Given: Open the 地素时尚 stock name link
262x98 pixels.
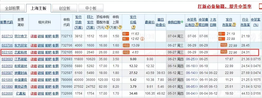Looking at the screenshot, I should pos(21,73).
